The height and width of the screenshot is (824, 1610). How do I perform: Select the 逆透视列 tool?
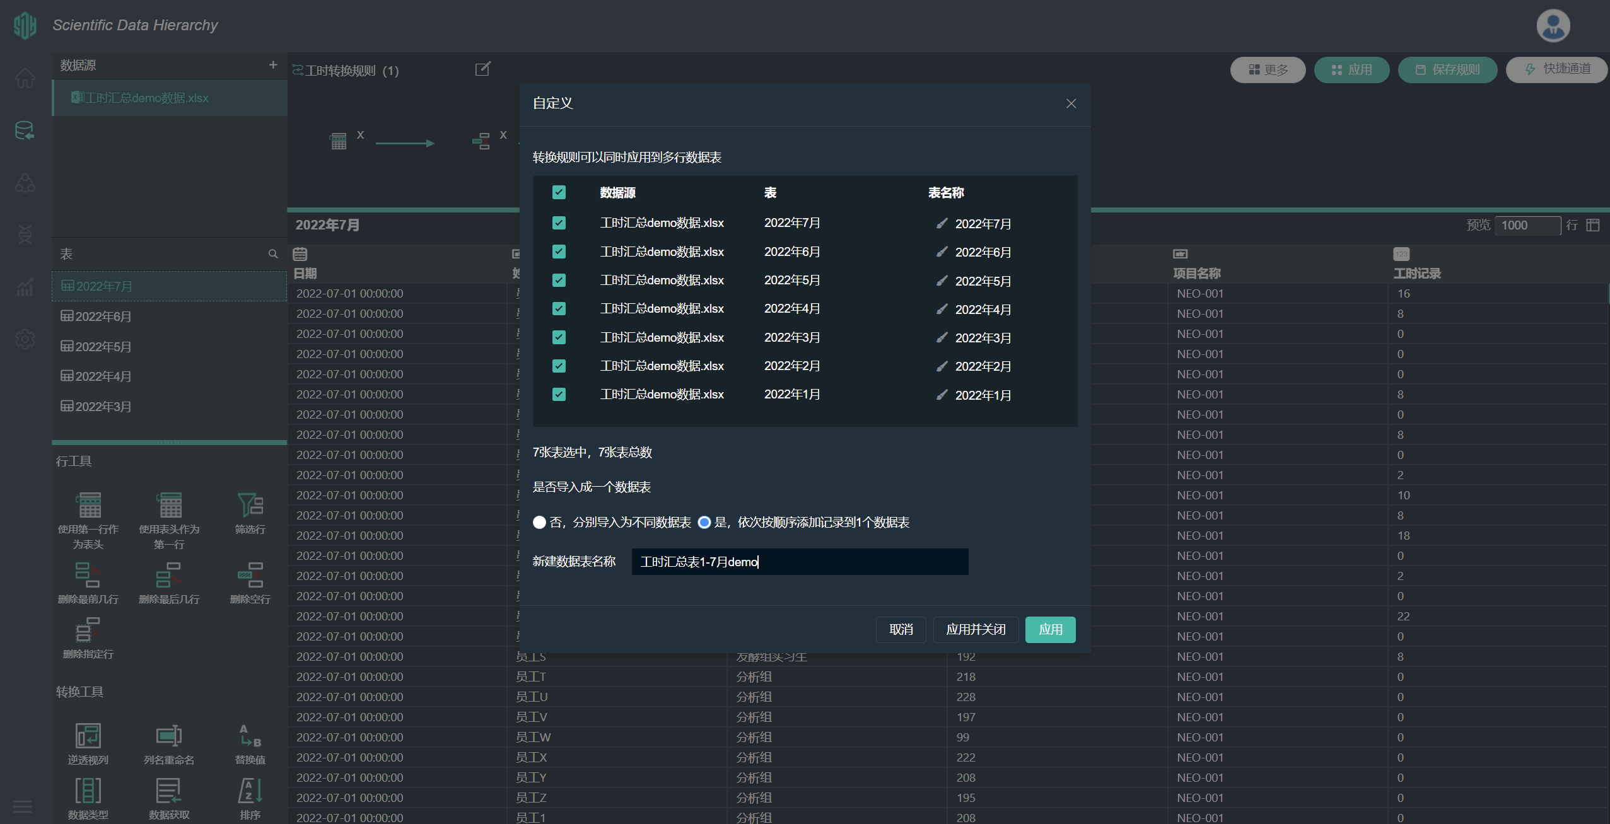(88, 744)
